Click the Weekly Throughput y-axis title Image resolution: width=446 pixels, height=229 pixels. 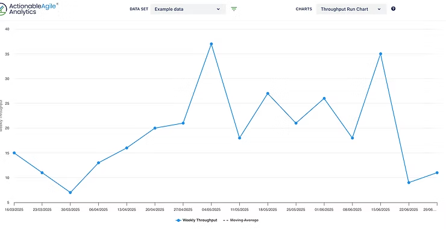point(1,116)
